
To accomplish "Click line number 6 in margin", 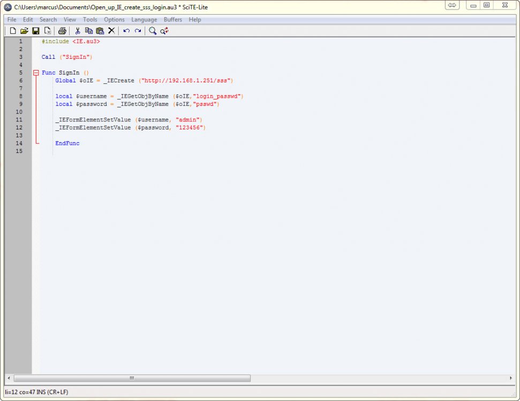I will click(20, 80).
